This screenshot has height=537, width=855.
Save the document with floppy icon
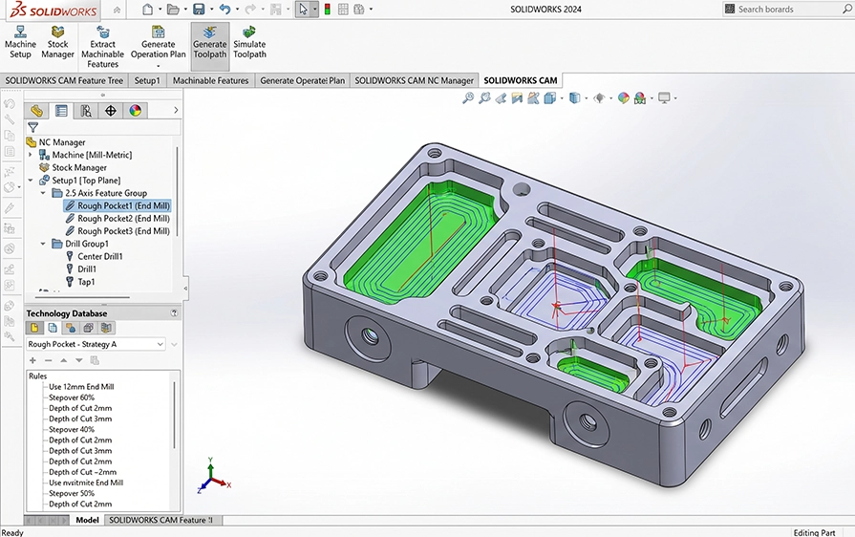[x=199, y=10]
